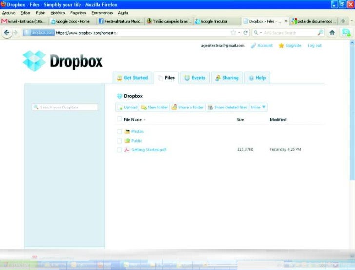This screenshot has width=355, height=270.
Task: Click the Upload button text
Action: tap(130, 108)
